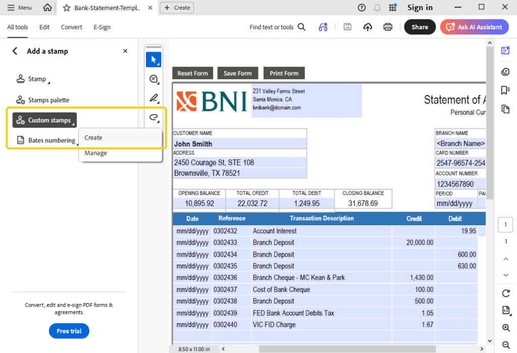Close the Add a stamp panel
517x353 pixels.
pyautogui.click(x=125, y=51)
